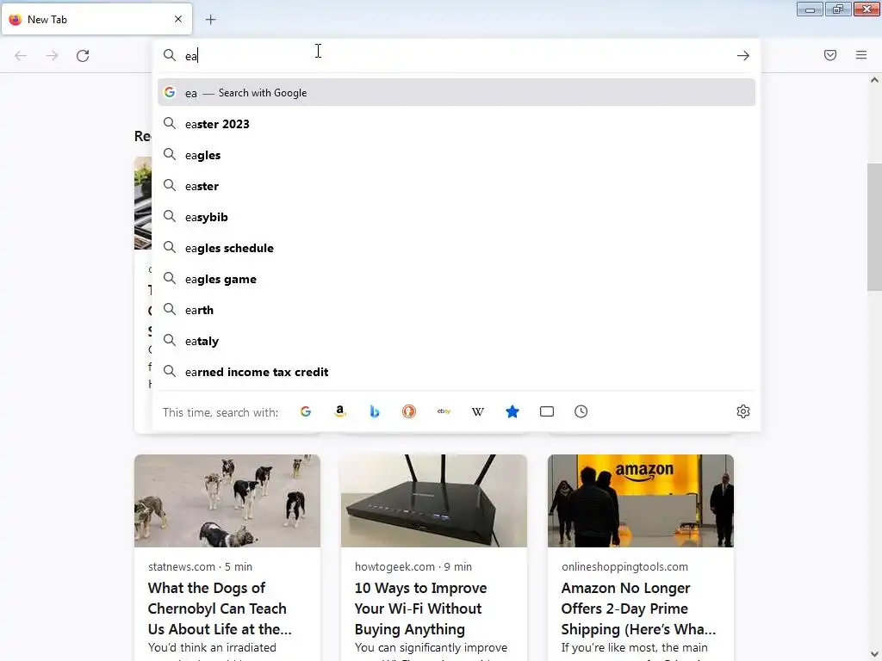882x661 pixels.
Task: Pick the 'easybib' suggestion
Action: coord(457,217)
